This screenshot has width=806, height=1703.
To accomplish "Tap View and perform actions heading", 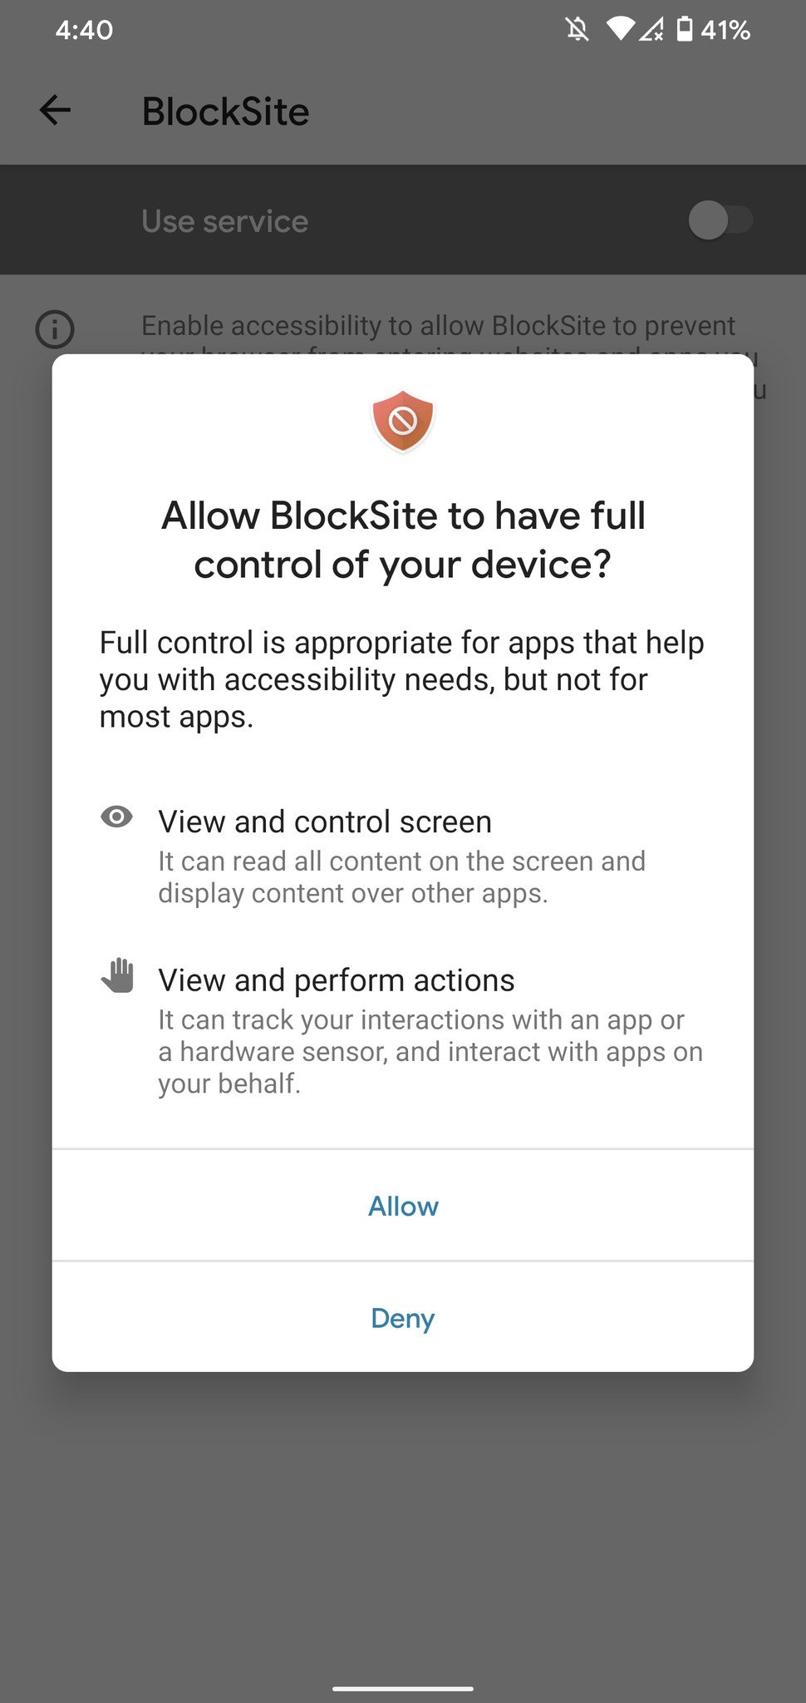I will (x=337, y=980).
